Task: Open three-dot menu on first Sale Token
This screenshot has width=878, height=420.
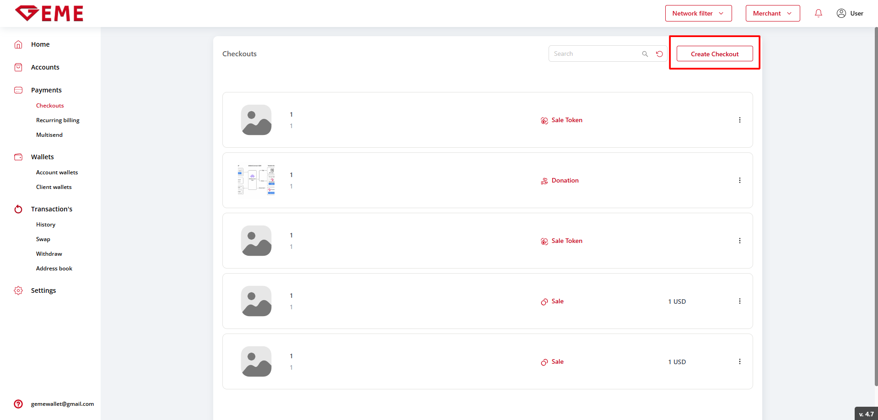Action: coord(739,120)
